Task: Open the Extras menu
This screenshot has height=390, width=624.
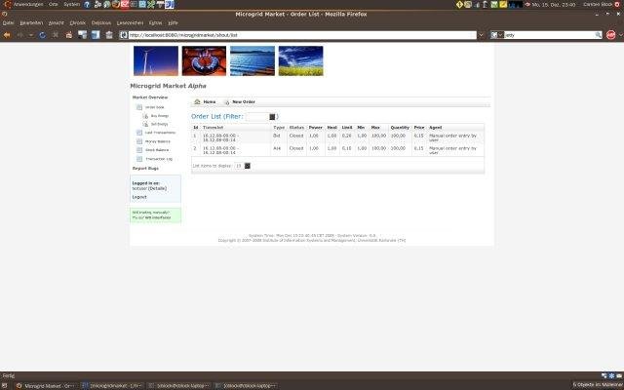Action: tap(154, 21)
